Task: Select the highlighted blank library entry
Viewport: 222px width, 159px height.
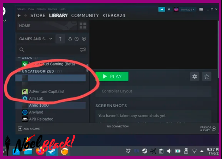Action: [51, 78]
